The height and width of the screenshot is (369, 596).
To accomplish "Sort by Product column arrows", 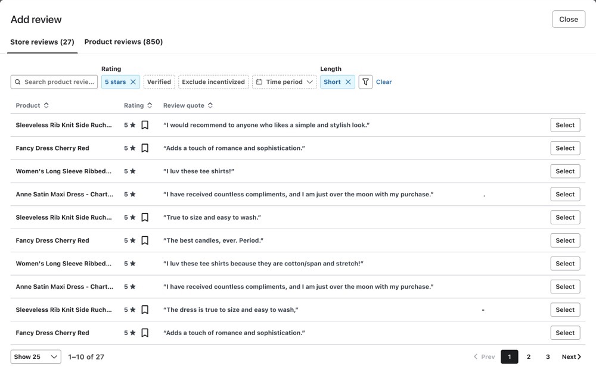I will [x=46, y=105].
